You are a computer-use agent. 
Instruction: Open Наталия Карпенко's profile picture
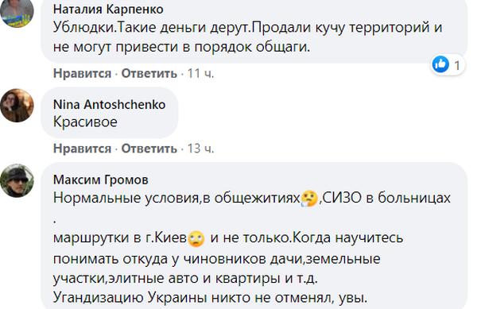click(x=17, y=12)
